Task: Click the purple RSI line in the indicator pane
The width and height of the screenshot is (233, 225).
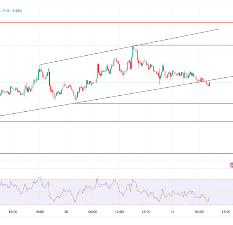Action: (105, 190)
